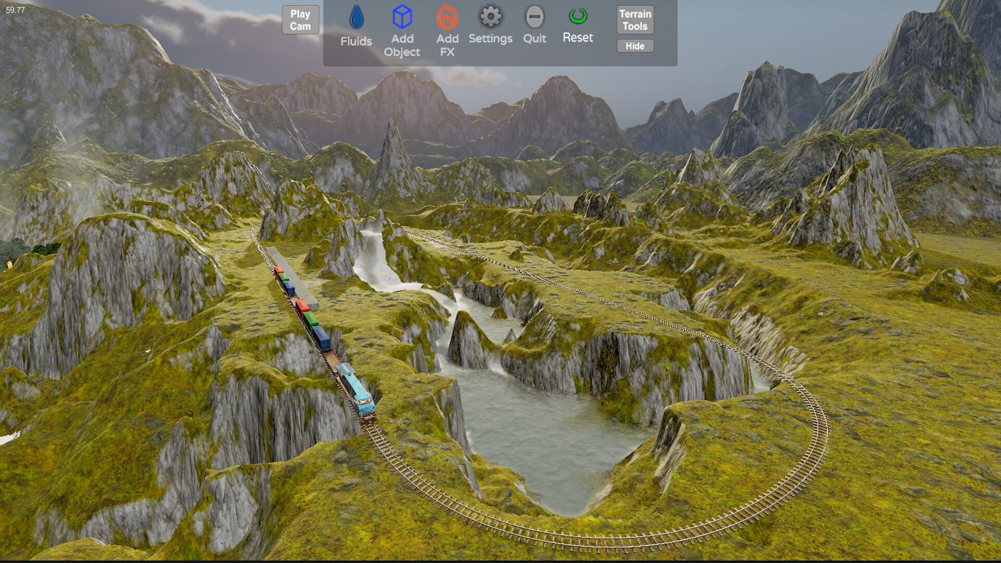Image resolution: width=1001 pixels, height=563 pixels.
Task: Hide the toolbar with the Hide button
Action: tap(634, 46)
